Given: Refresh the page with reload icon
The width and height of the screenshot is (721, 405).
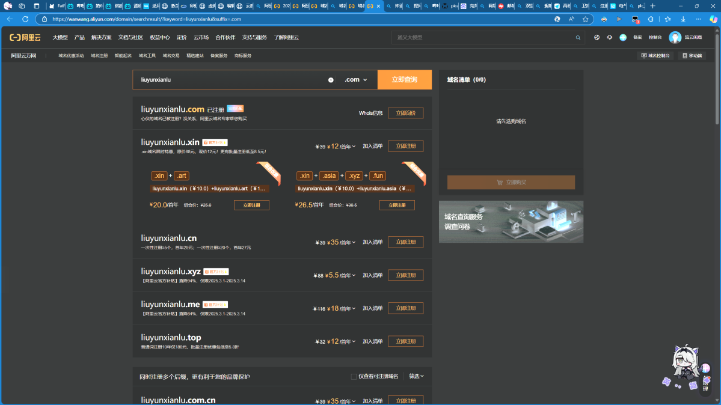Looking at the screenshot, I should click(x=25, y=19).
